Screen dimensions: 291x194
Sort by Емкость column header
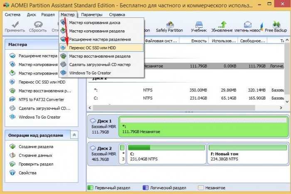[194, 41]
